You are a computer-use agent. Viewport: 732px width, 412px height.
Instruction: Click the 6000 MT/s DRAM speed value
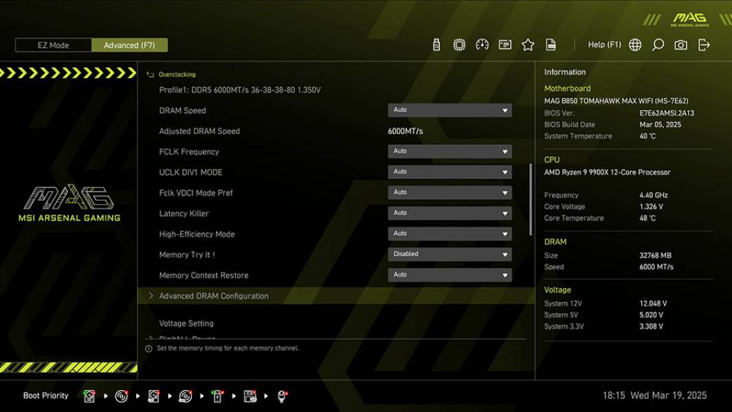[656, 267]
